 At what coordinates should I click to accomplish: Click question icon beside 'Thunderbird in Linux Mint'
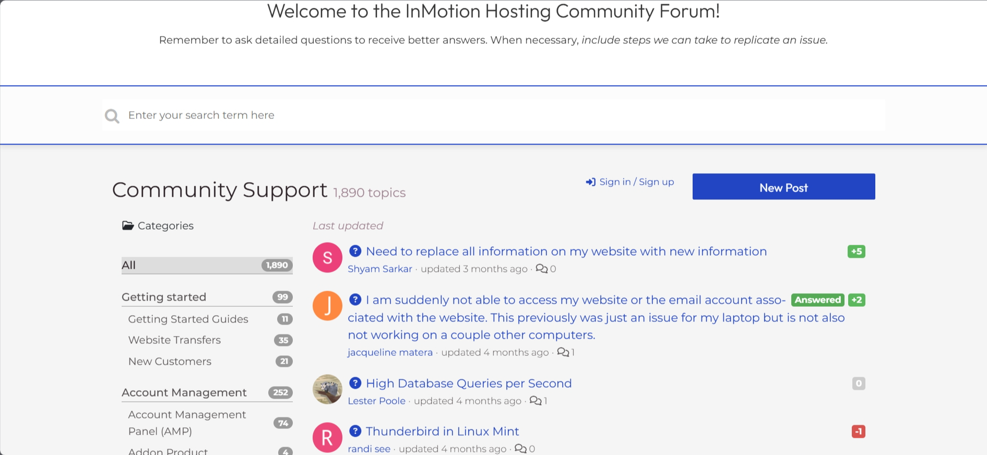point(355,431)
